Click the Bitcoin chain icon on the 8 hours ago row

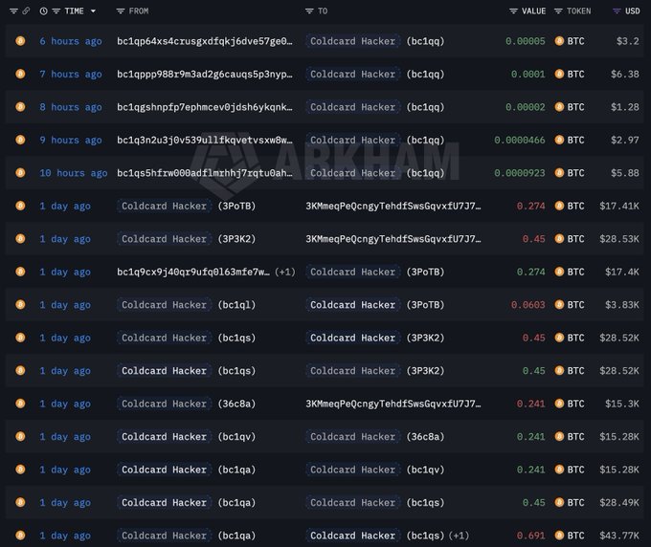(x=20, y=107)
